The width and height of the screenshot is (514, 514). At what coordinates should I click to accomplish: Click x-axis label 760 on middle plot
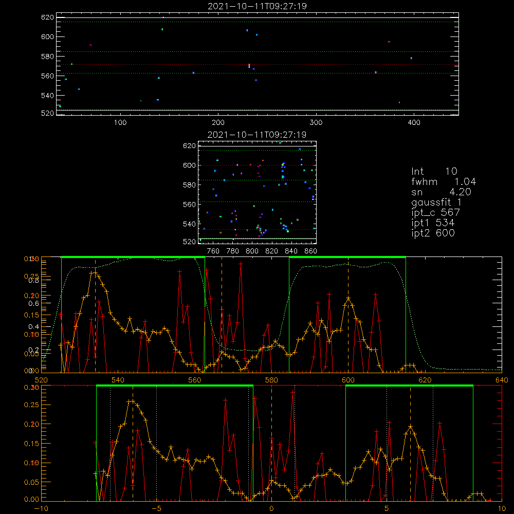(213, 251)
